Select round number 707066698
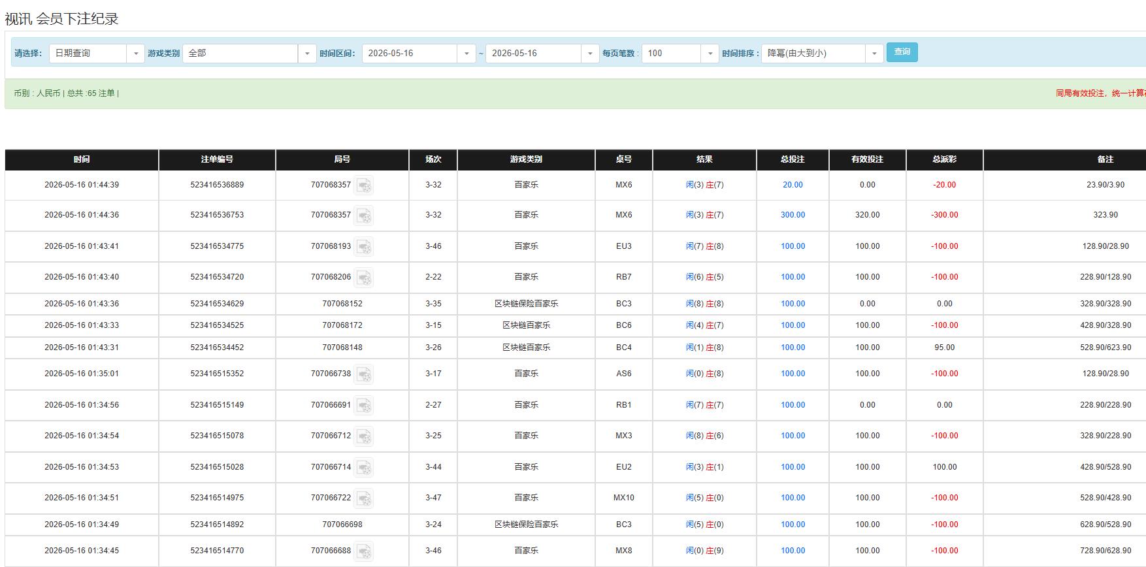The image size is (1146, 567). 342,525
